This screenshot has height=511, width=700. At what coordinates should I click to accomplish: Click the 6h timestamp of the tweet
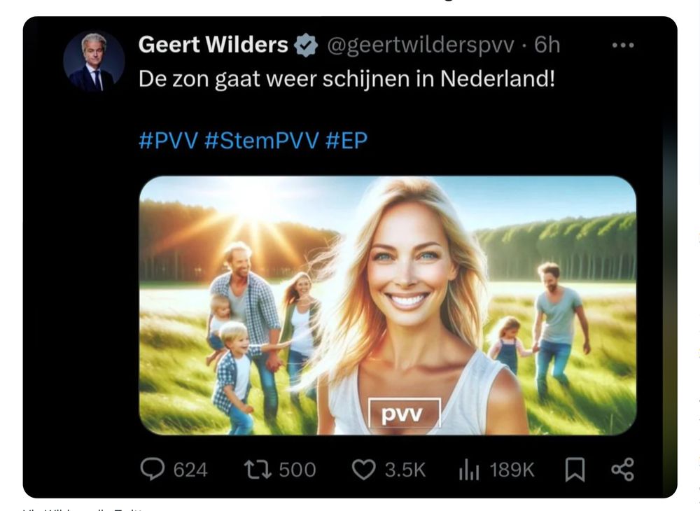point(547,45)
